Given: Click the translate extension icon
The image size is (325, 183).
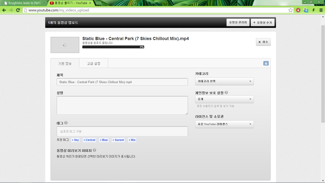Looking at the screenshot, I should tap(306, 10).
